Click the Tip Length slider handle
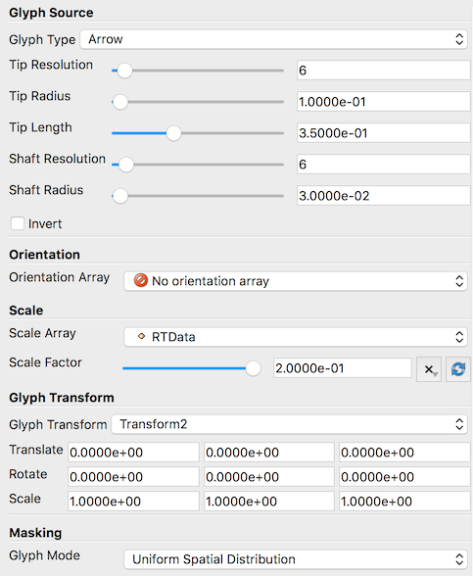This screenshot has height=576, width=473. pos(173,133)
